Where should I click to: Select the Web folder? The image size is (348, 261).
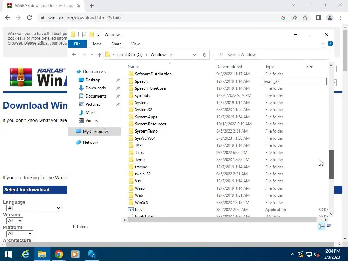(x=139, y=195)
